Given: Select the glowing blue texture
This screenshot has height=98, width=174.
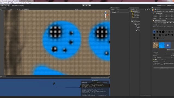Looking at the screenshot, I should pos(168,45).
